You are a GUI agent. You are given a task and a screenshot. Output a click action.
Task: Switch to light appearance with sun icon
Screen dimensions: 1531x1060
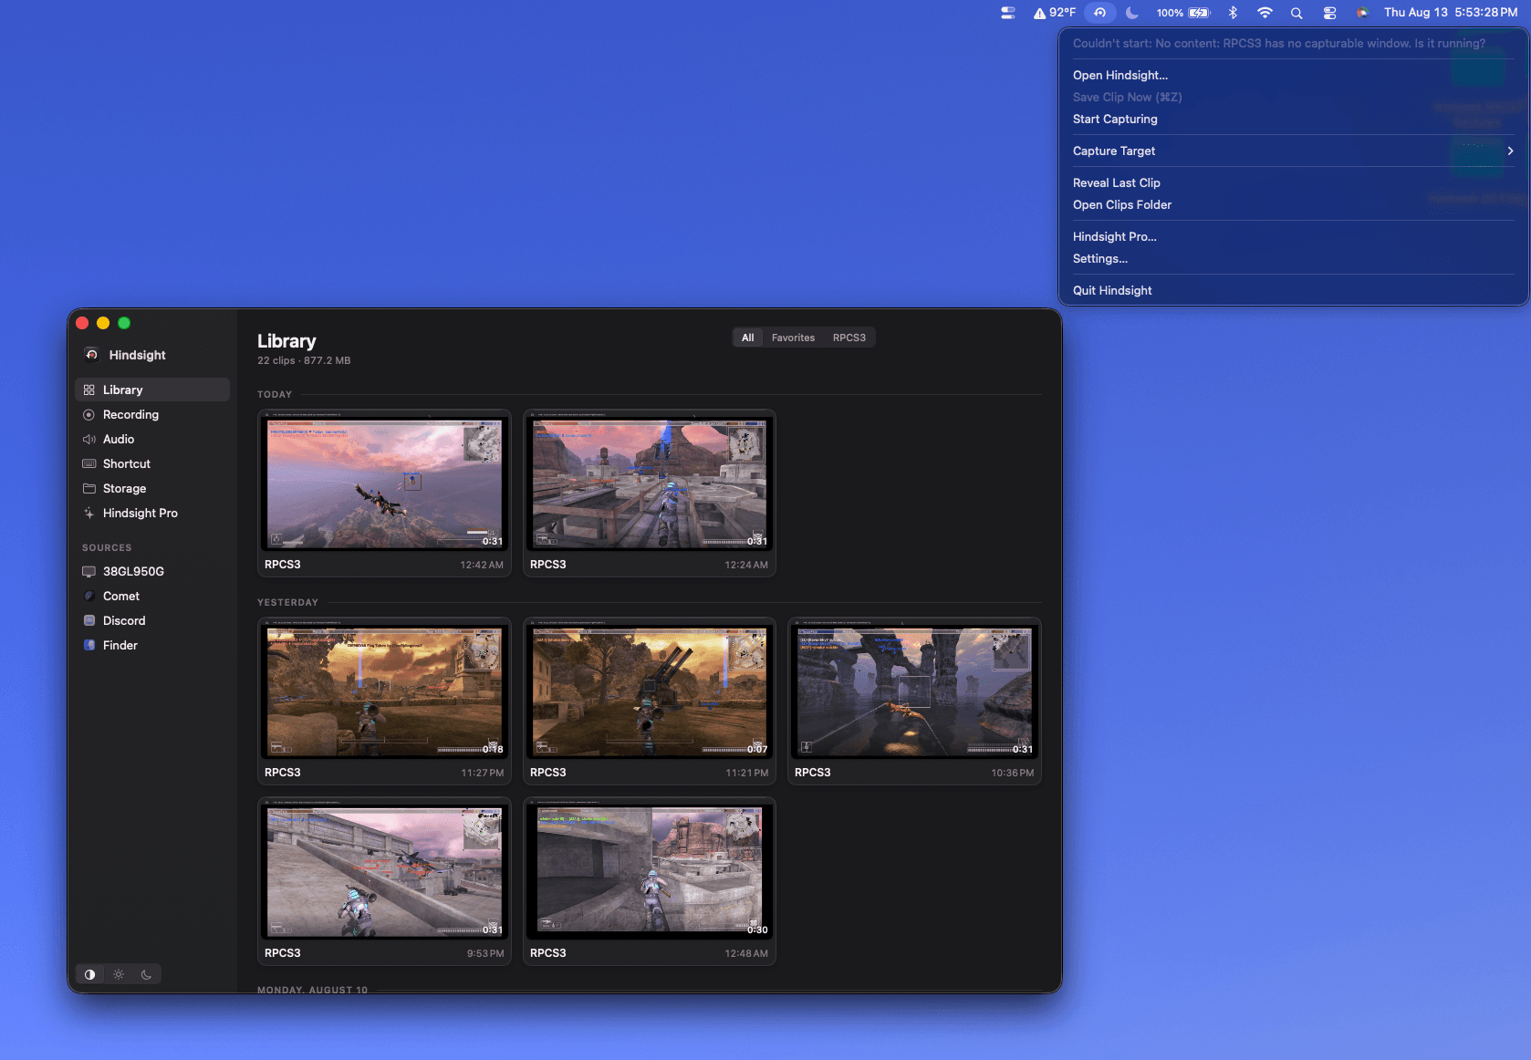click(119, 974)
